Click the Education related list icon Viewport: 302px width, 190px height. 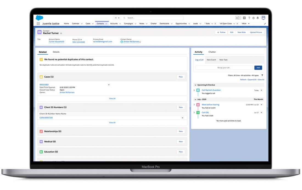pyautogui.click(x=41, y=152)
